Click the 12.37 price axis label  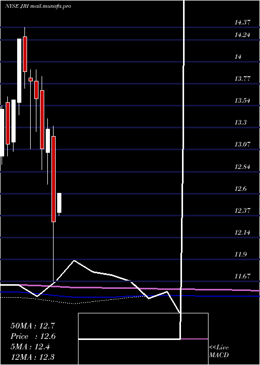pos(243,211)
